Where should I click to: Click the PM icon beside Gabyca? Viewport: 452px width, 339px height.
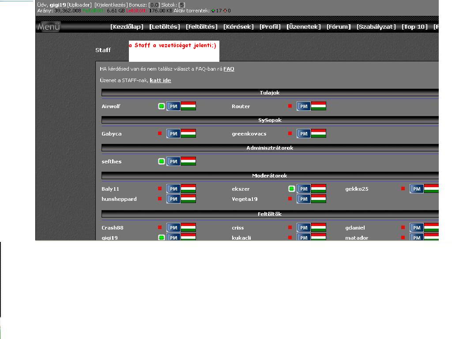tap(173, 134)
